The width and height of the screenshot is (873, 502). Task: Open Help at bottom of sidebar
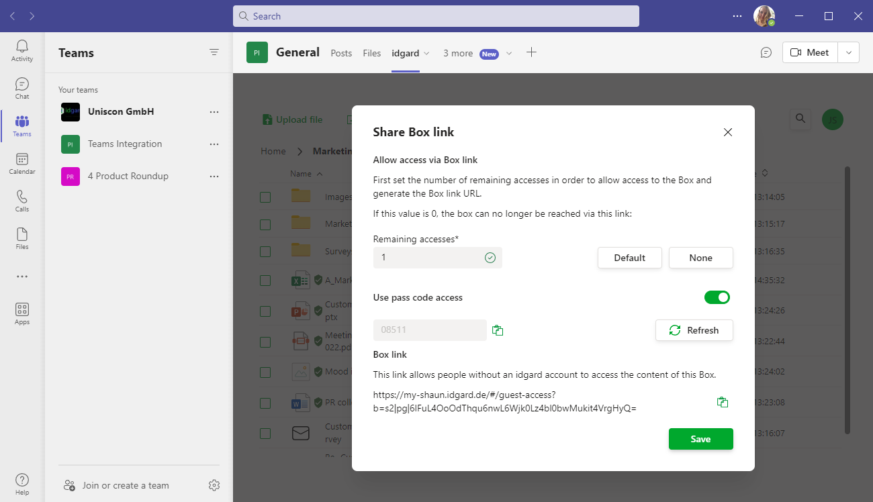(22, 484)
